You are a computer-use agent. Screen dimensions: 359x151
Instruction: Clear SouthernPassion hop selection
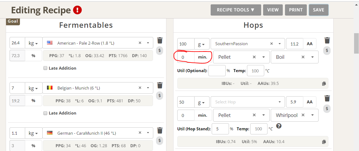point(272,44)
